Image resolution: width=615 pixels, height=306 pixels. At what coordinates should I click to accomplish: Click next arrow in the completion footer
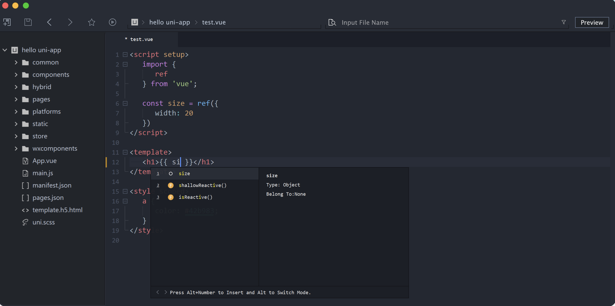pos(166,292)
